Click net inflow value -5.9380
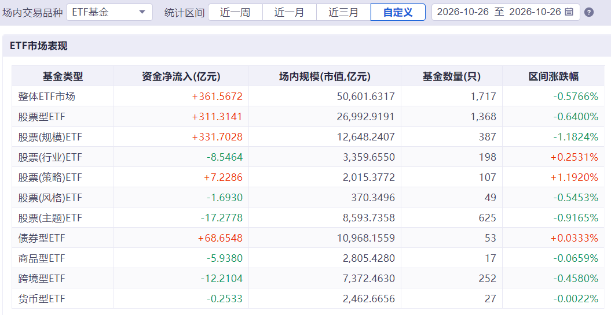Viewport: 611px width, 315px height. (225, 258)
